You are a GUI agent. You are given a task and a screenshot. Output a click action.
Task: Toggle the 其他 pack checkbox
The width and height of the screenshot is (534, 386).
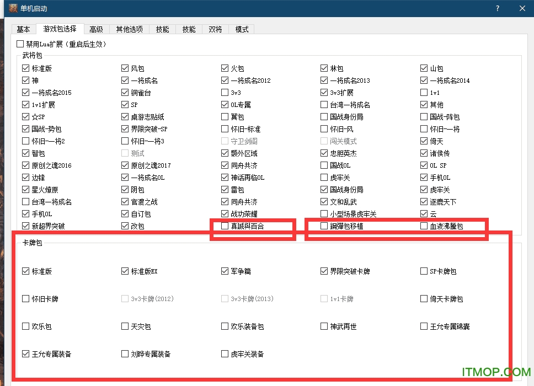pos(424,105)
